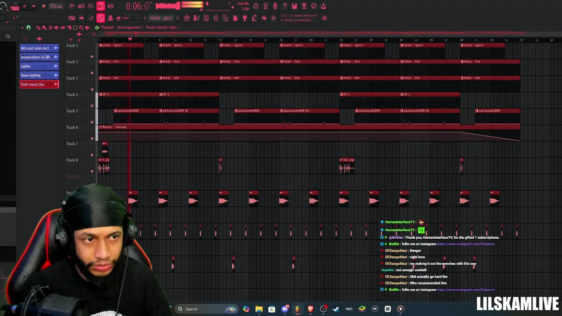This screenshot has width=562, height=316.
Task: Stop playback with the stop button
Action: (x=33, y=6)
